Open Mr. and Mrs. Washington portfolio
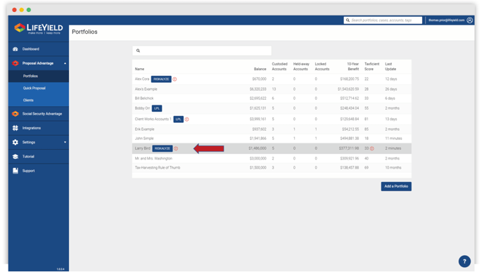The height and width of the screenshot is (279, 484). click(x=153, y=158)
